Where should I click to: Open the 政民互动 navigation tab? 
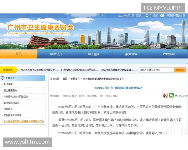(x=169, y=54)
